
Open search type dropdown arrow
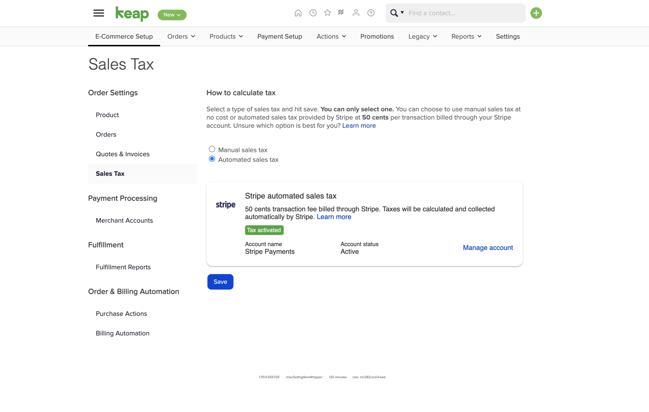click(402, 13)
